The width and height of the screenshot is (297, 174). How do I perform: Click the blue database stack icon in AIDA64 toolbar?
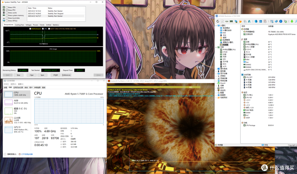coord(261,21)
